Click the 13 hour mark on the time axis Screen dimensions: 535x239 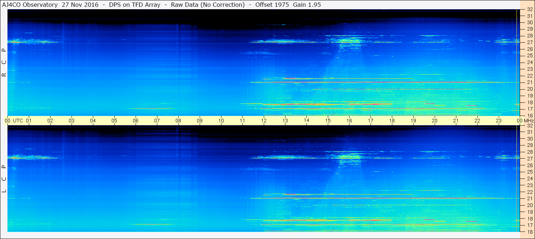pos(285,121)
